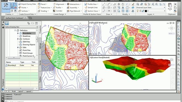Screen dimensions: 182x102
Task: Select the Boundary1 row in list
Action: (x=22, y=65)
